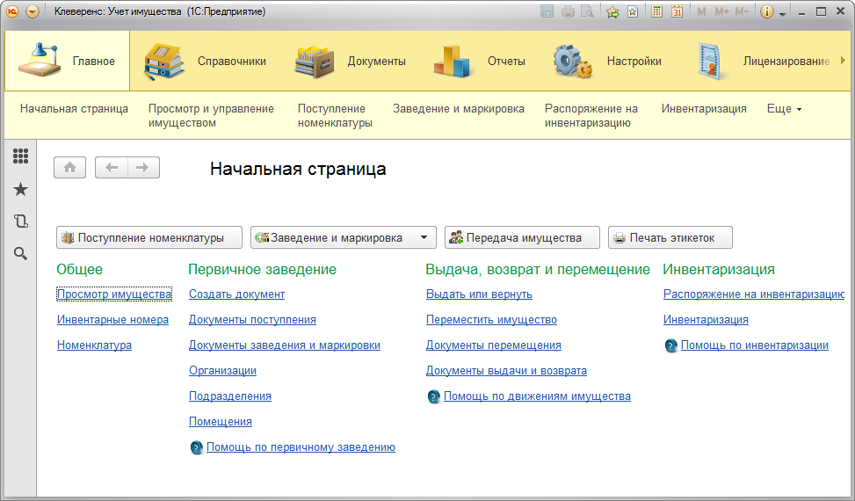Viewport: 855px width, 501px height.
Task: Click the 1C application logo icon
Action: click(x=12, y=11)
